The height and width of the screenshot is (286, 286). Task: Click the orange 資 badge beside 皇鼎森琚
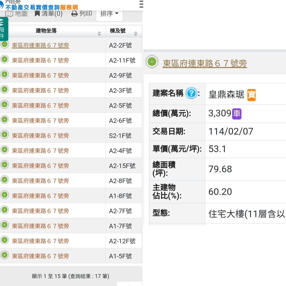tap(251, 95)
